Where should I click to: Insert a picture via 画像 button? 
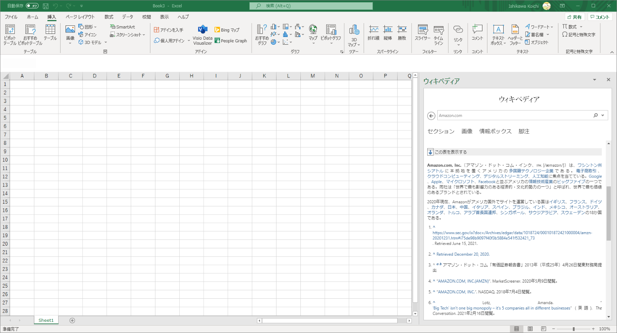click(70, 35)
